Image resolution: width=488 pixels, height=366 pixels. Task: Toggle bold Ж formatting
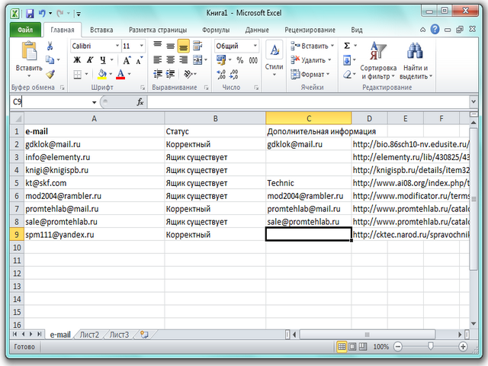tap(77, 59)
